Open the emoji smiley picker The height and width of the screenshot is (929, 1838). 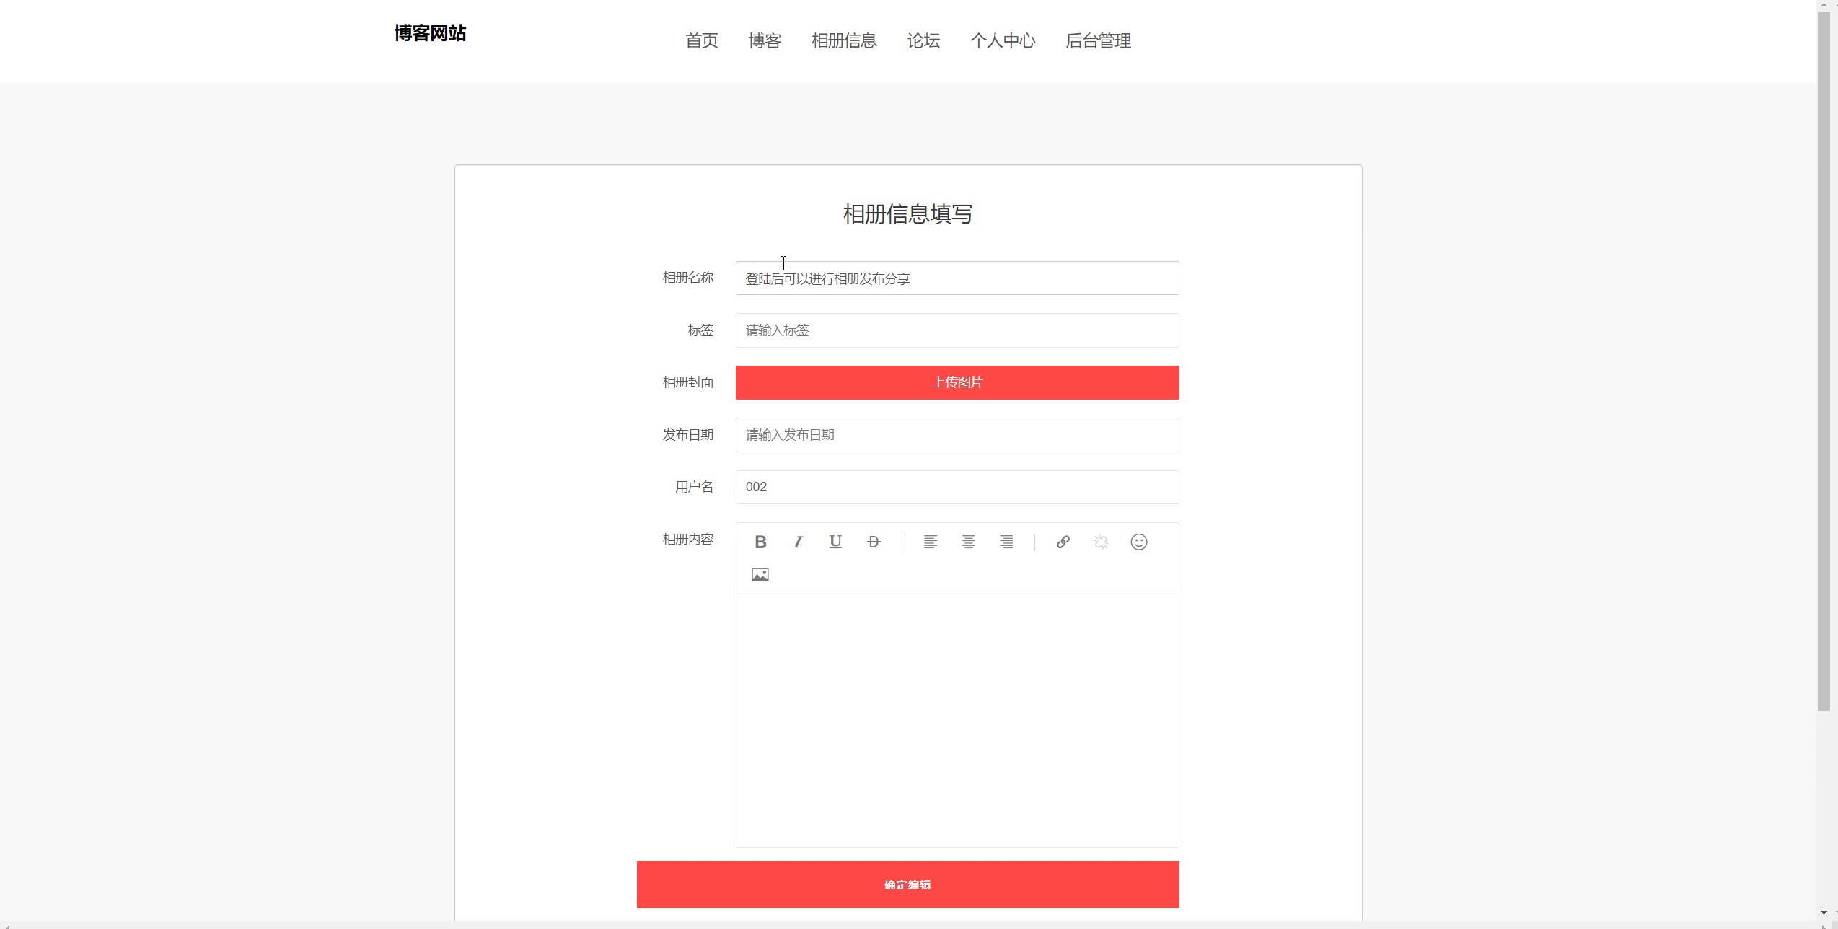point(1139,542)
